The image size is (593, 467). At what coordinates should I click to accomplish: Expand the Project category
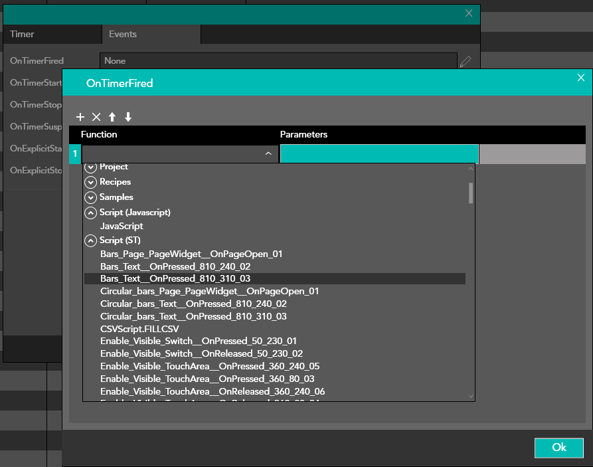click(x=91, y=167)
